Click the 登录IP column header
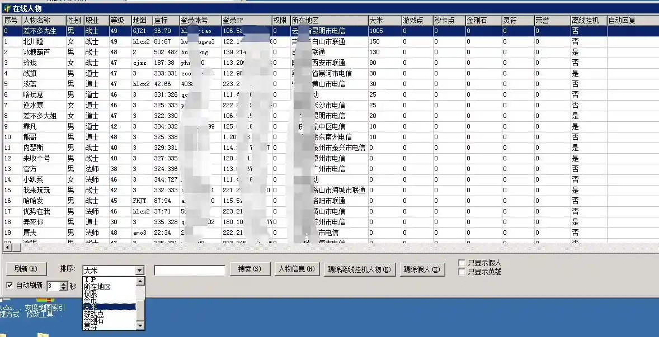This screenshot has height=337, width=659. tap(246, 20)
